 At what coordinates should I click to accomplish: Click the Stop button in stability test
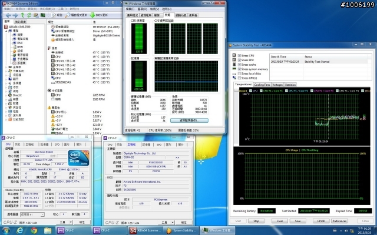[256, 221]
